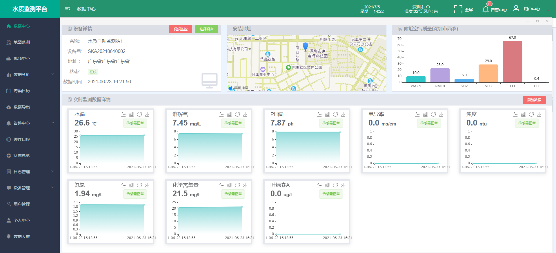Click line chart icon on 水温 card
Screen dimensions: 556x253
[x=123, y=114]
